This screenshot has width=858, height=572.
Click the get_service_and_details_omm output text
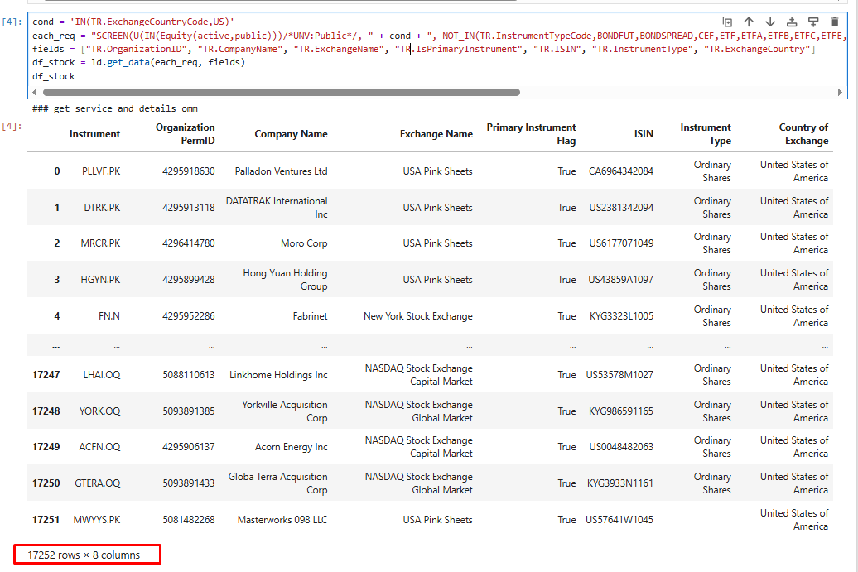point(115,108)
